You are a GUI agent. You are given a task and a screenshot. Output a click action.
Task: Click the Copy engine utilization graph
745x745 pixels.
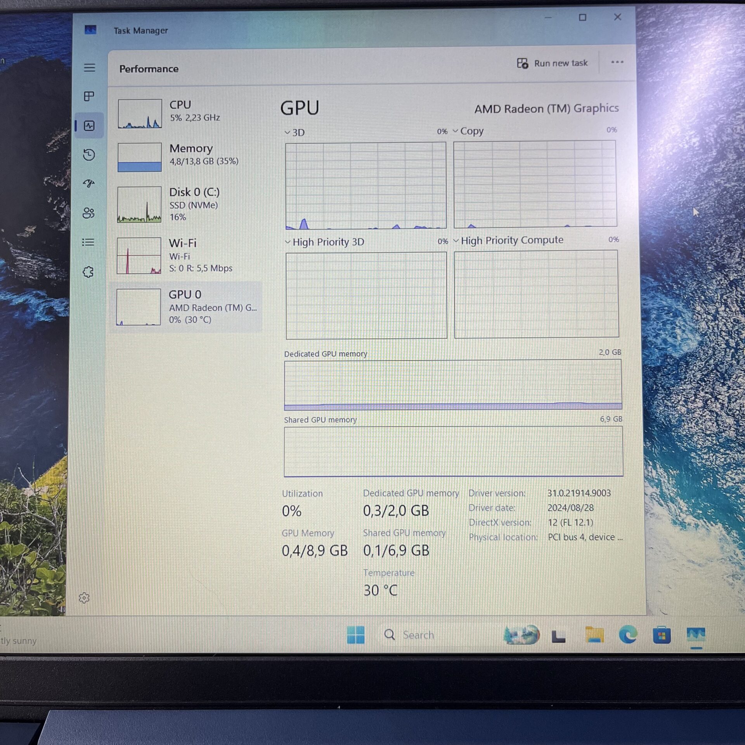[535, 184]
